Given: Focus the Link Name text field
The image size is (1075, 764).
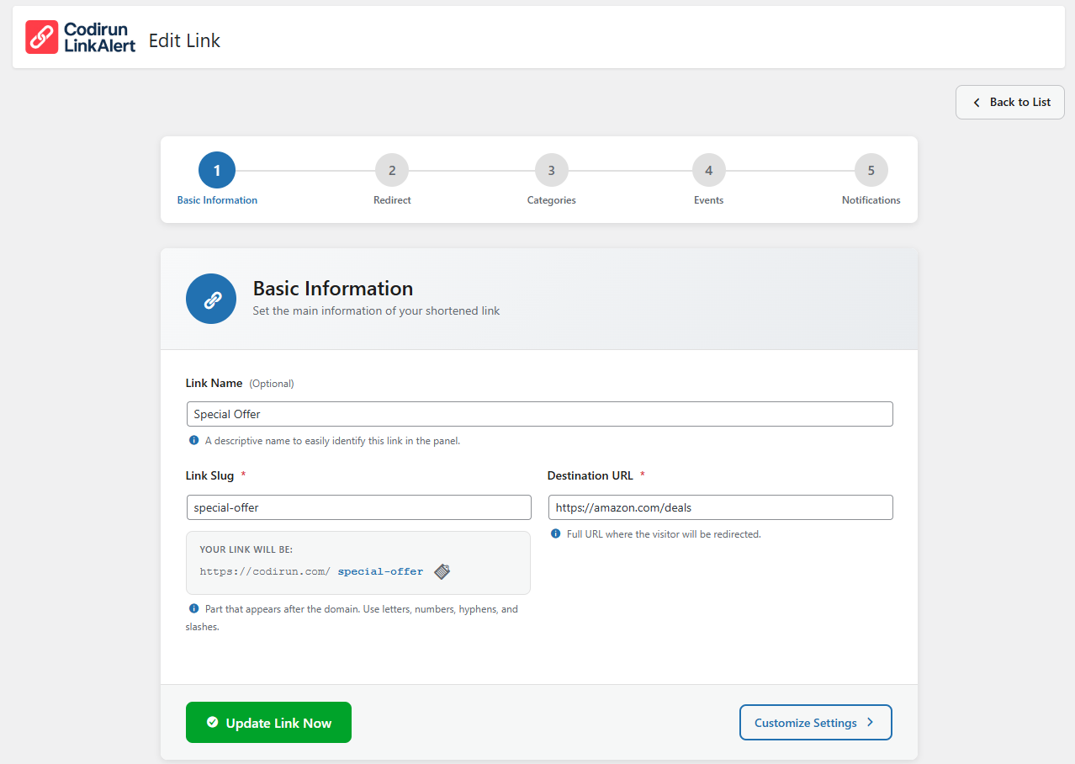Looking at the screenshot, I should 539,414.
